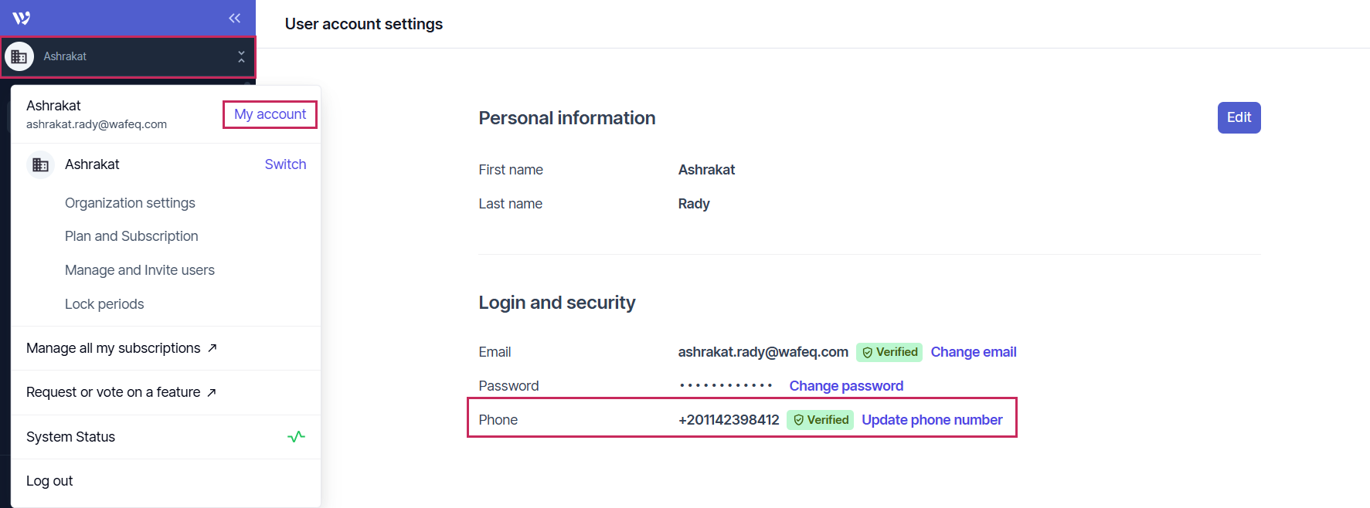Screen dimensions: 1370x508
Task: Expand the Ashrakat organization switcher
Action: tap(241, 56)
